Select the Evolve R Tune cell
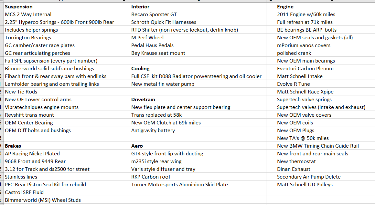Viewport: 375px width, 205px height. tap(325, 84)
